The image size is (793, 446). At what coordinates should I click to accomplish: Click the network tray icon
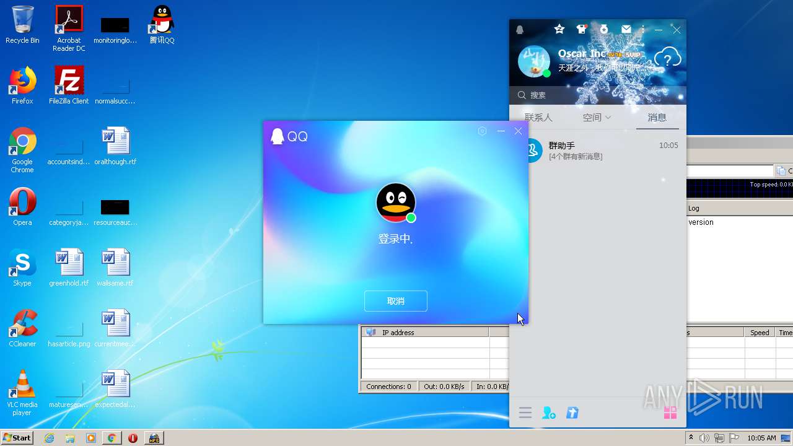click(719, 438)
